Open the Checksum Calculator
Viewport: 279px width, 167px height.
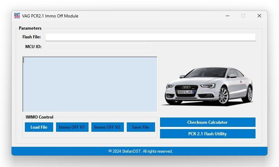208,122
